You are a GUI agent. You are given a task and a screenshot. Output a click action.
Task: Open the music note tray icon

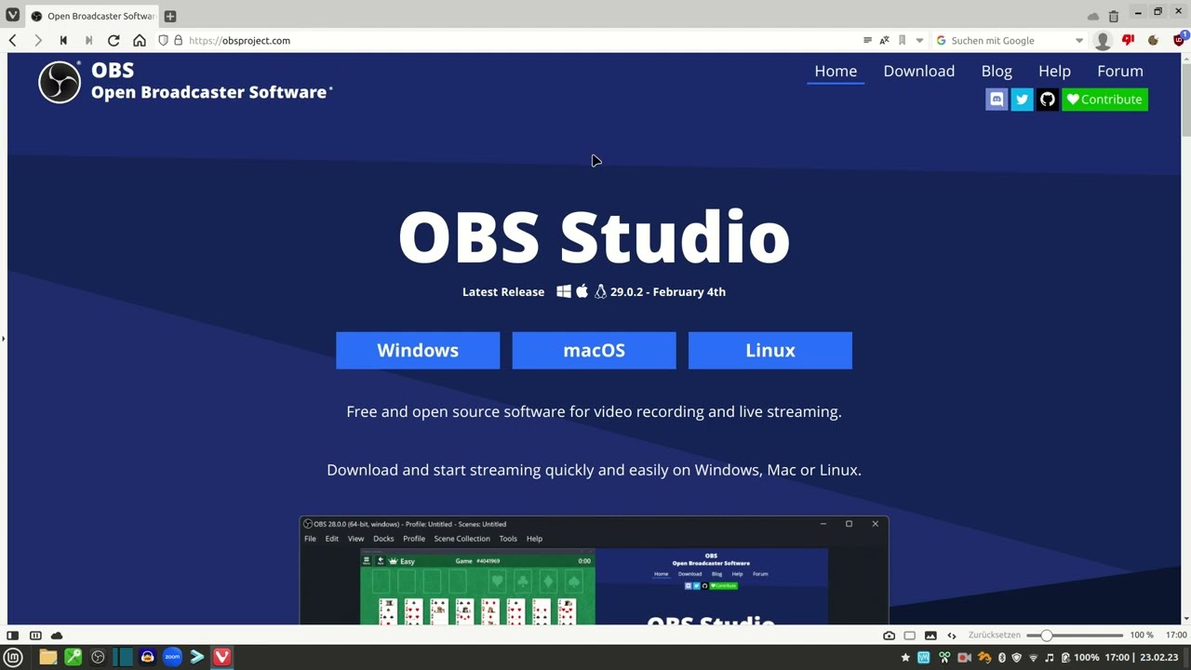(x=1050, y=658)
